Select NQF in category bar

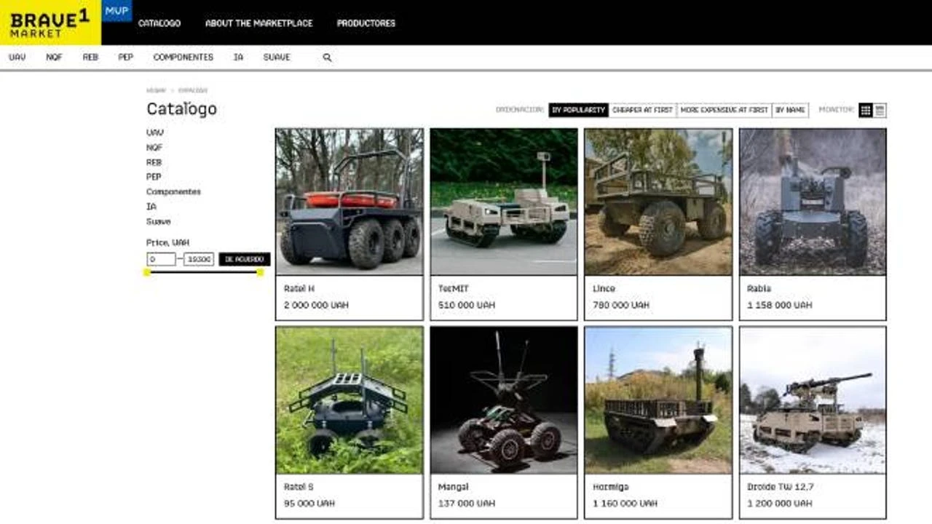(x=54, y=57)
